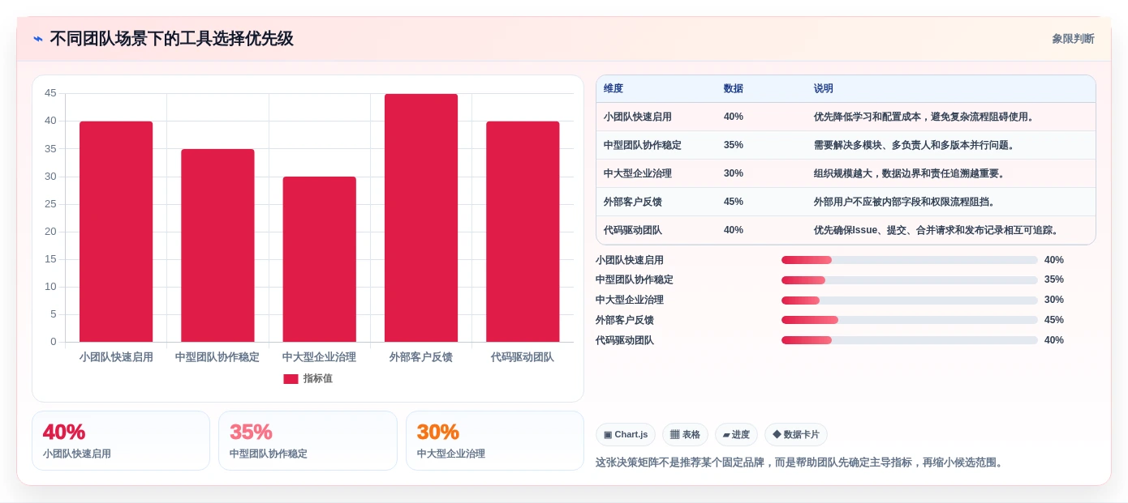
Task: Click the 代码驱动团队 bar in the chart
Action: point(523,232)
